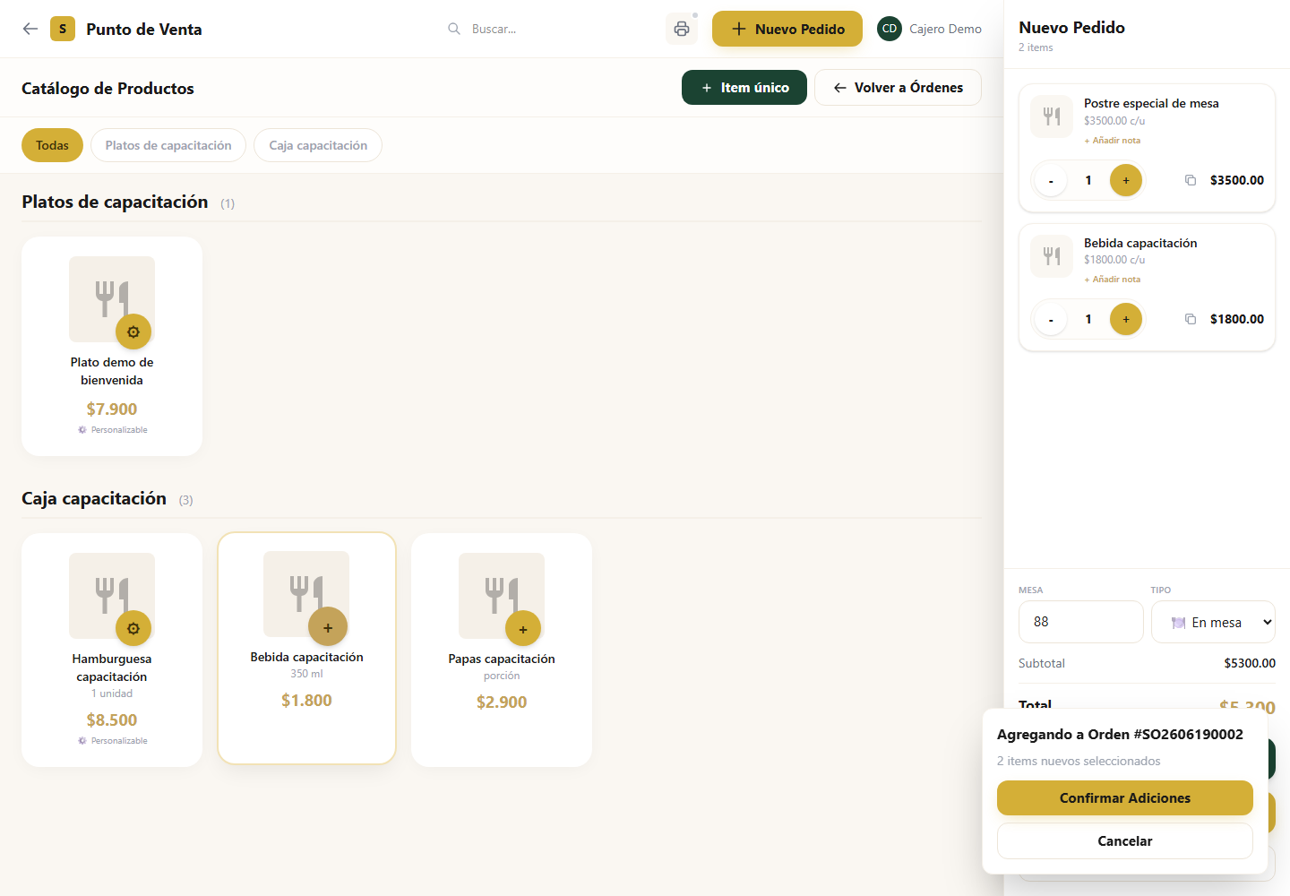Click Bebida capacitación order item thumbnail

[x=1052, y=256]
